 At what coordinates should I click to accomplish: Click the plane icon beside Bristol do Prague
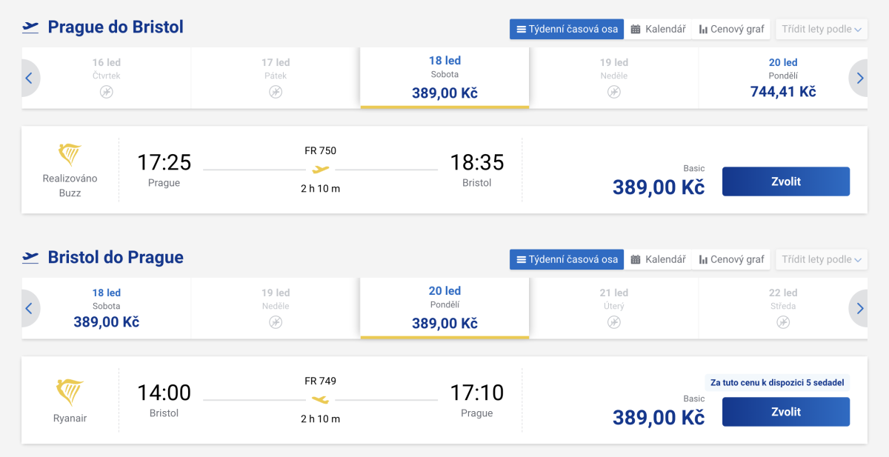tap(30, 258)
